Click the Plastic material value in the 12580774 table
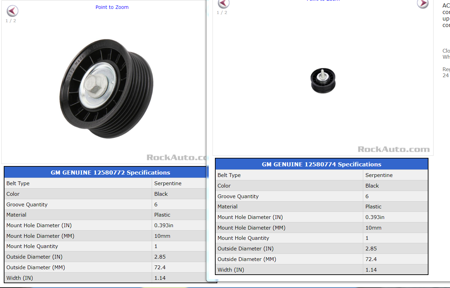Screen dimensions: 450x288 [x=373, y=207]
